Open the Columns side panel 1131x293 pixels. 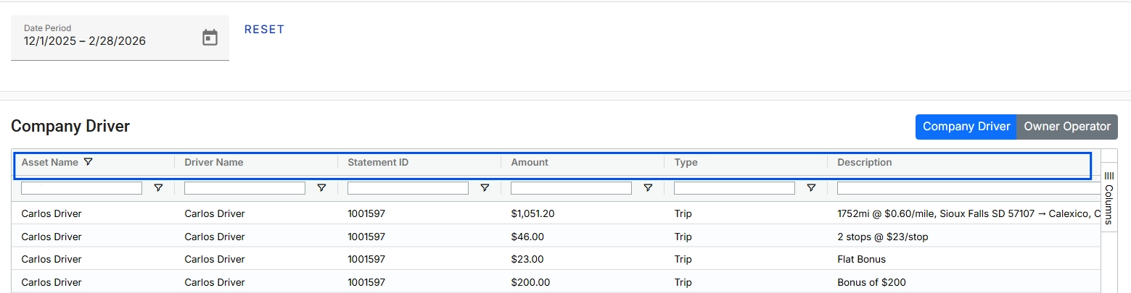point(1109,197)
